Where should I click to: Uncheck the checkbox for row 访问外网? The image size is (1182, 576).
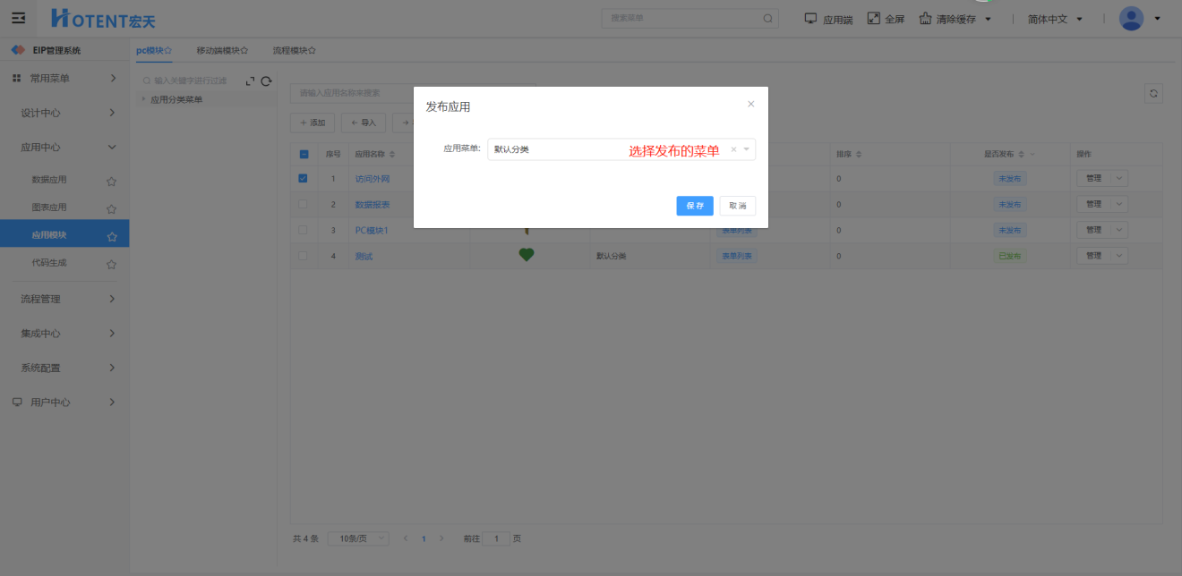303,179
